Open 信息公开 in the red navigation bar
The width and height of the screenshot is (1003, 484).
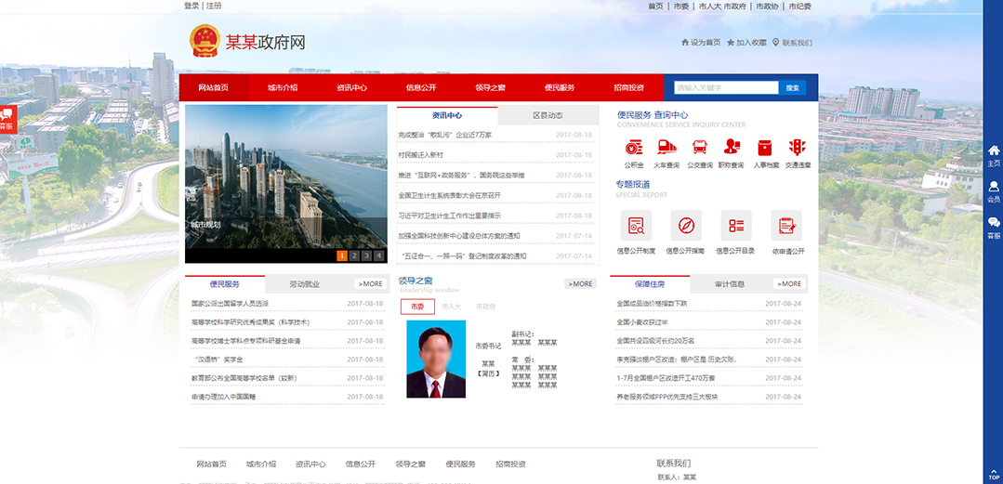click(421, 87)
